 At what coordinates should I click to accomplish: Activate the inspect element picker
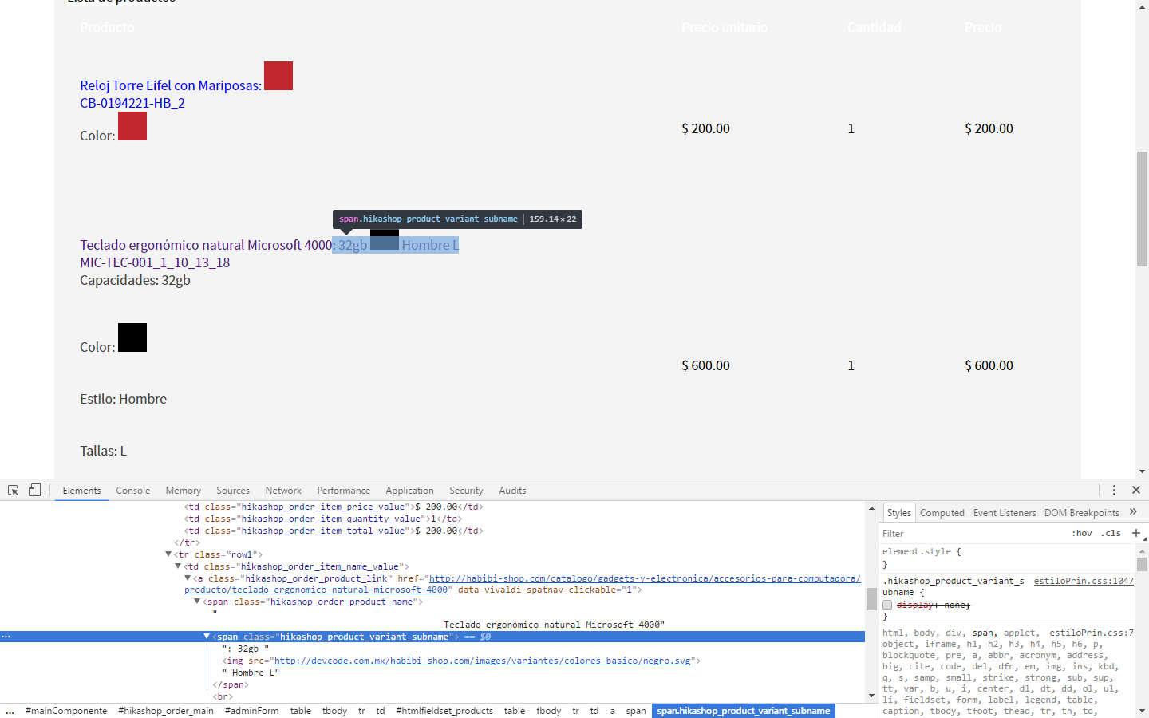[x=14, y=490]
